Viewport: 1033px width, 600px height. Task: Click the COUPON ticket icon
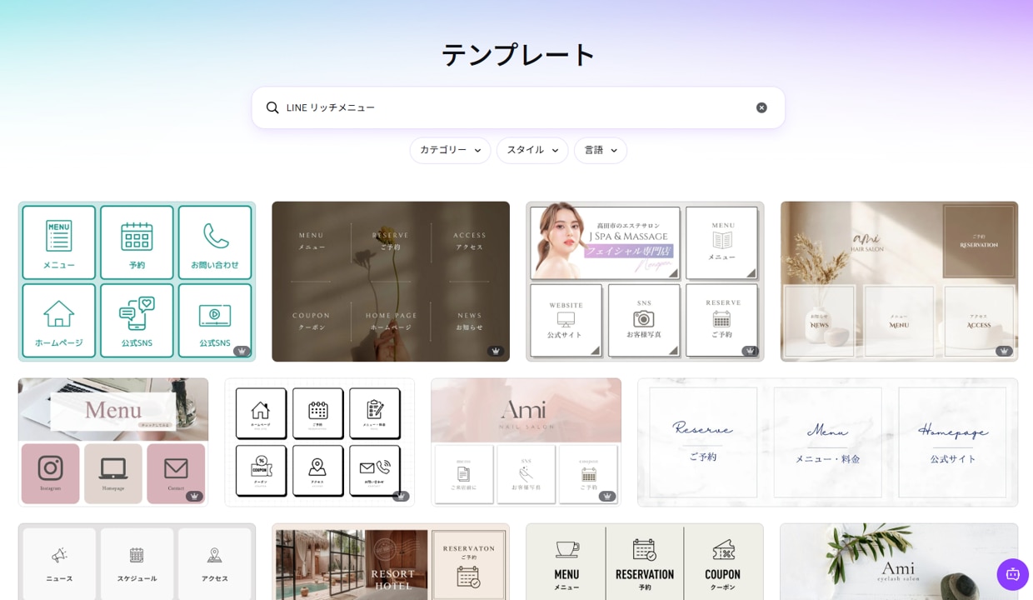pos(723,549)
